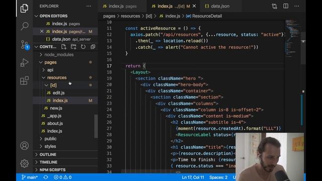Click the Layout tag on line 18

click(140, 72)
